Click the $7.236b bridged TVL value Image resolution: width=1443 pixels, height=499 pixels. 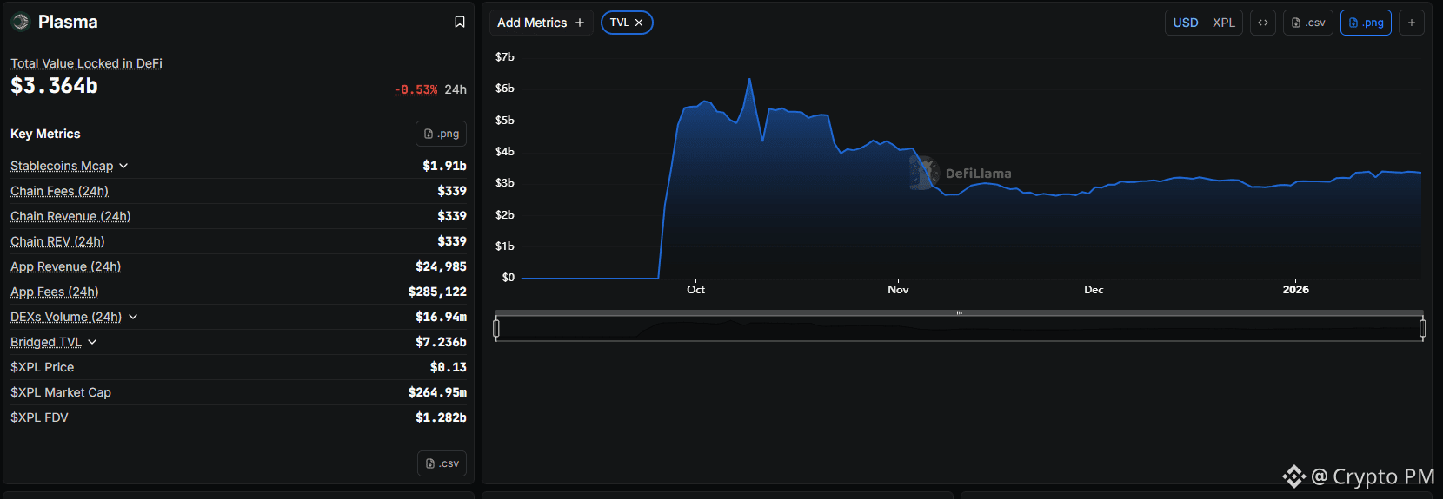coord(441,342)
